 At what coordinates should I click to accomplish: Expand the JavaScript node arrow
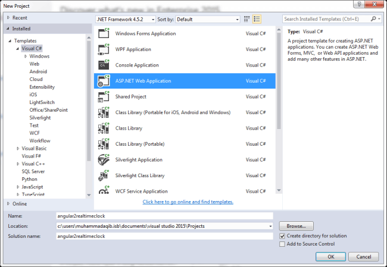tap(18, 187)
